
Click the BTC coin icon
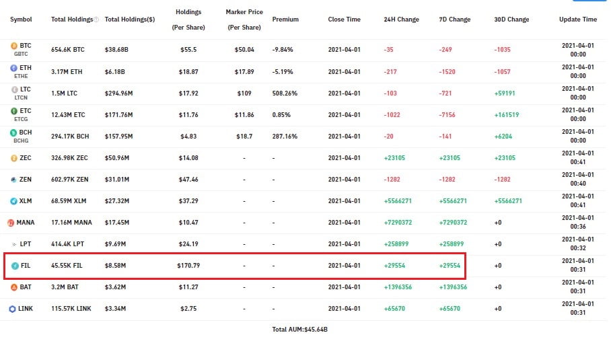14,46
